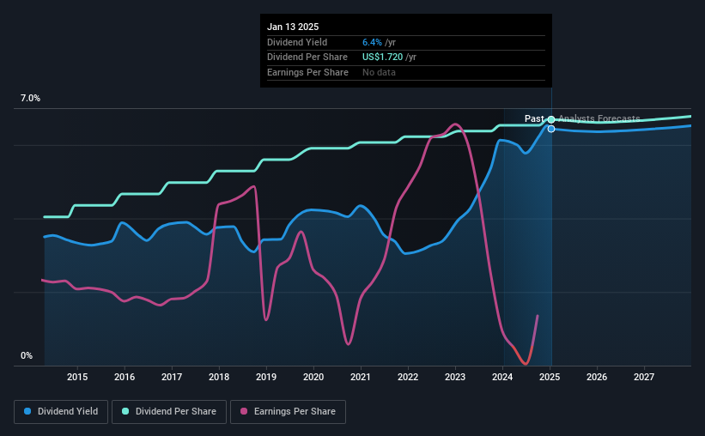Click the 2026 x-axis label
The image size is (705, 436).
pos(597,377)
